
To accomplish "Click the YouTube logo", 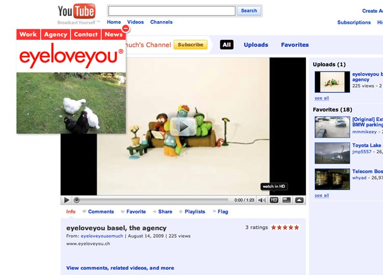I will tap(77, 12).
